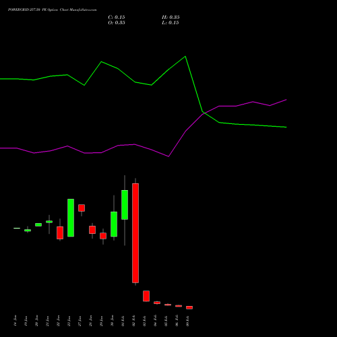Select the red 27 Jan candlestick
The image size is (337, 337).
pyautogui.click(x=82, y=208)
